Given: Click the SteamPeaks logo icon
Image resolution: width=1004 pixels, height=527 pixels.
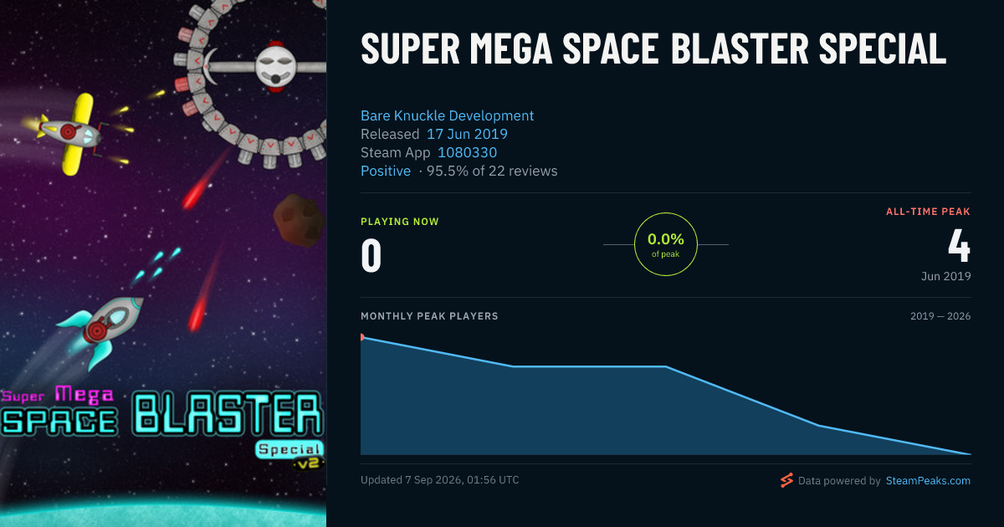Looking at the screenshot, I should point(786,480).
